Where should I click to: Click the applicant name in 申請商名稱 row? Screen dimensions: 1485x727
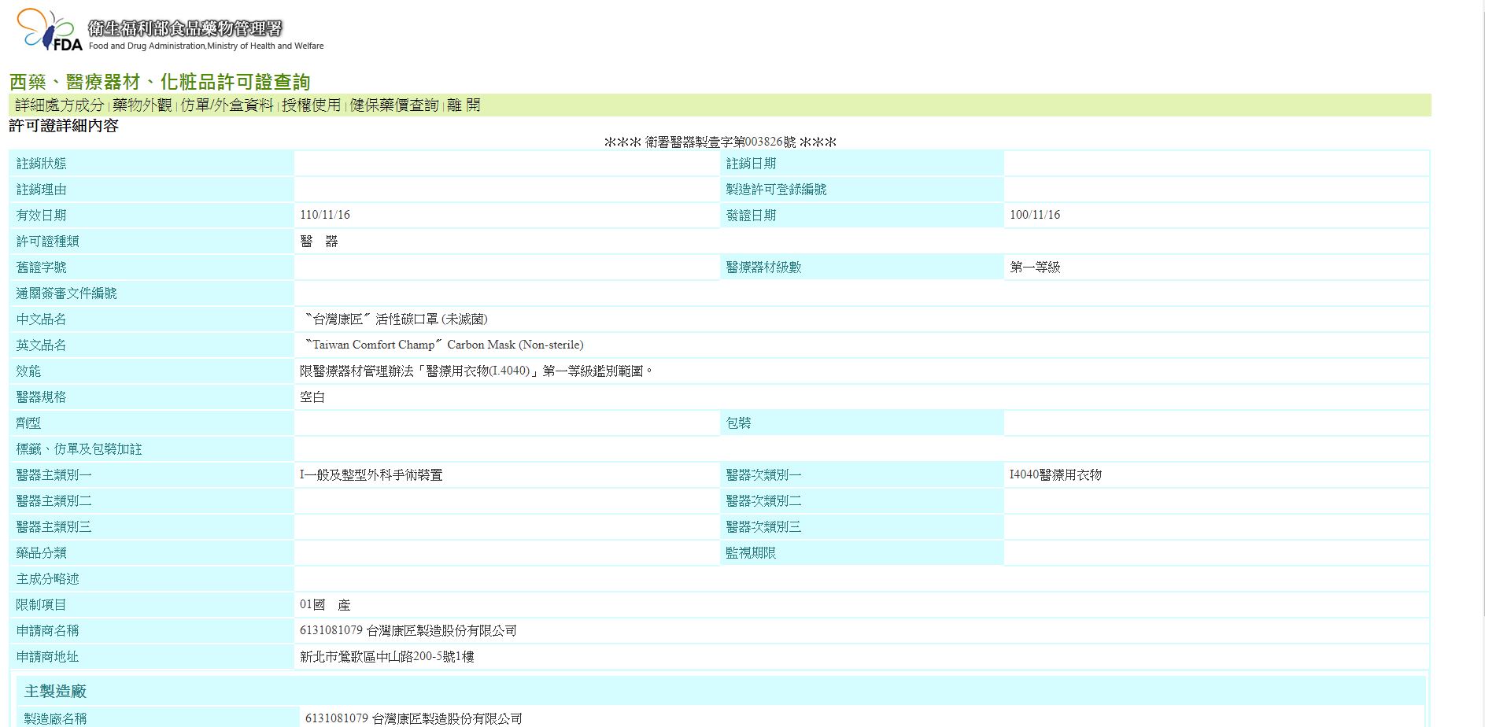(x=408, y=631)
